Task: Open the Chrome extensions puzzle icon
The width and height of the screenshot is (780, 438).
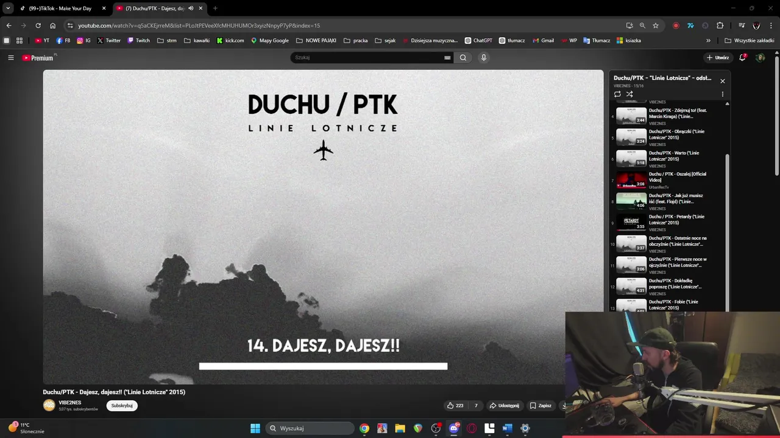Action: click(720, 26)
